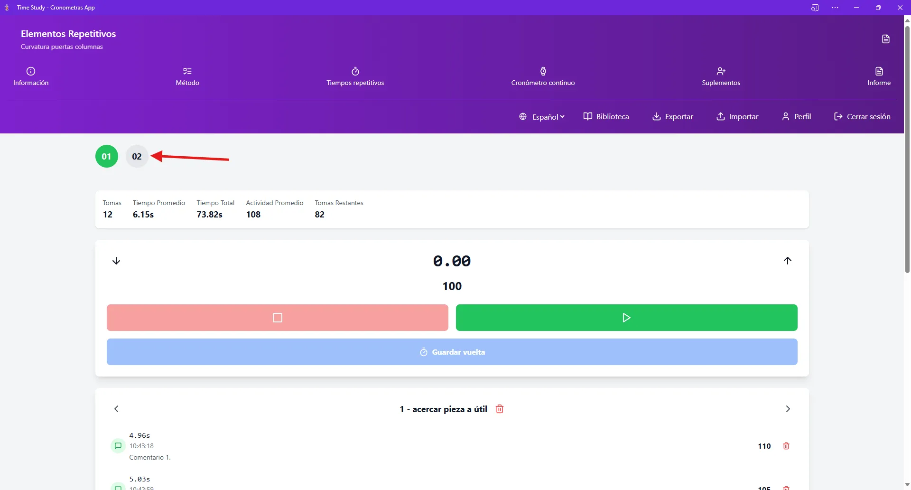Screen dimensions: 911x490
Task: Click the 10:43:18 timestamp
Action: click(141, 446)
